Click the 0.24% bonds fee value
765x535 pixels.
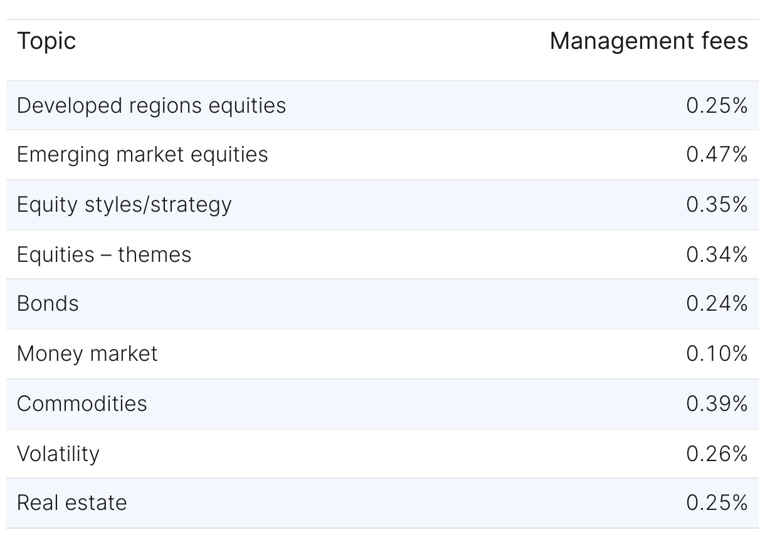(717, 304)
